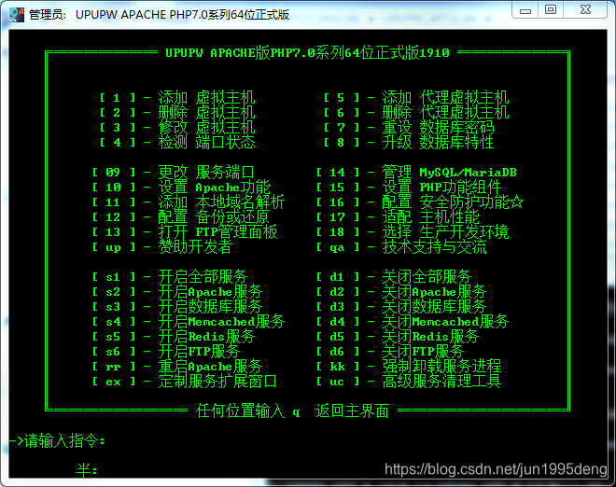The image size is (616, 487).
Task: Click the console window icon in title bar
Action: pos(16,15)
